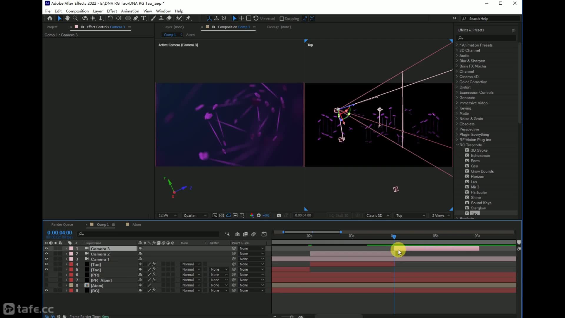The height and width of the screenshot is (318, 565).
Task: Open the Animation menu
Action: 130,11
